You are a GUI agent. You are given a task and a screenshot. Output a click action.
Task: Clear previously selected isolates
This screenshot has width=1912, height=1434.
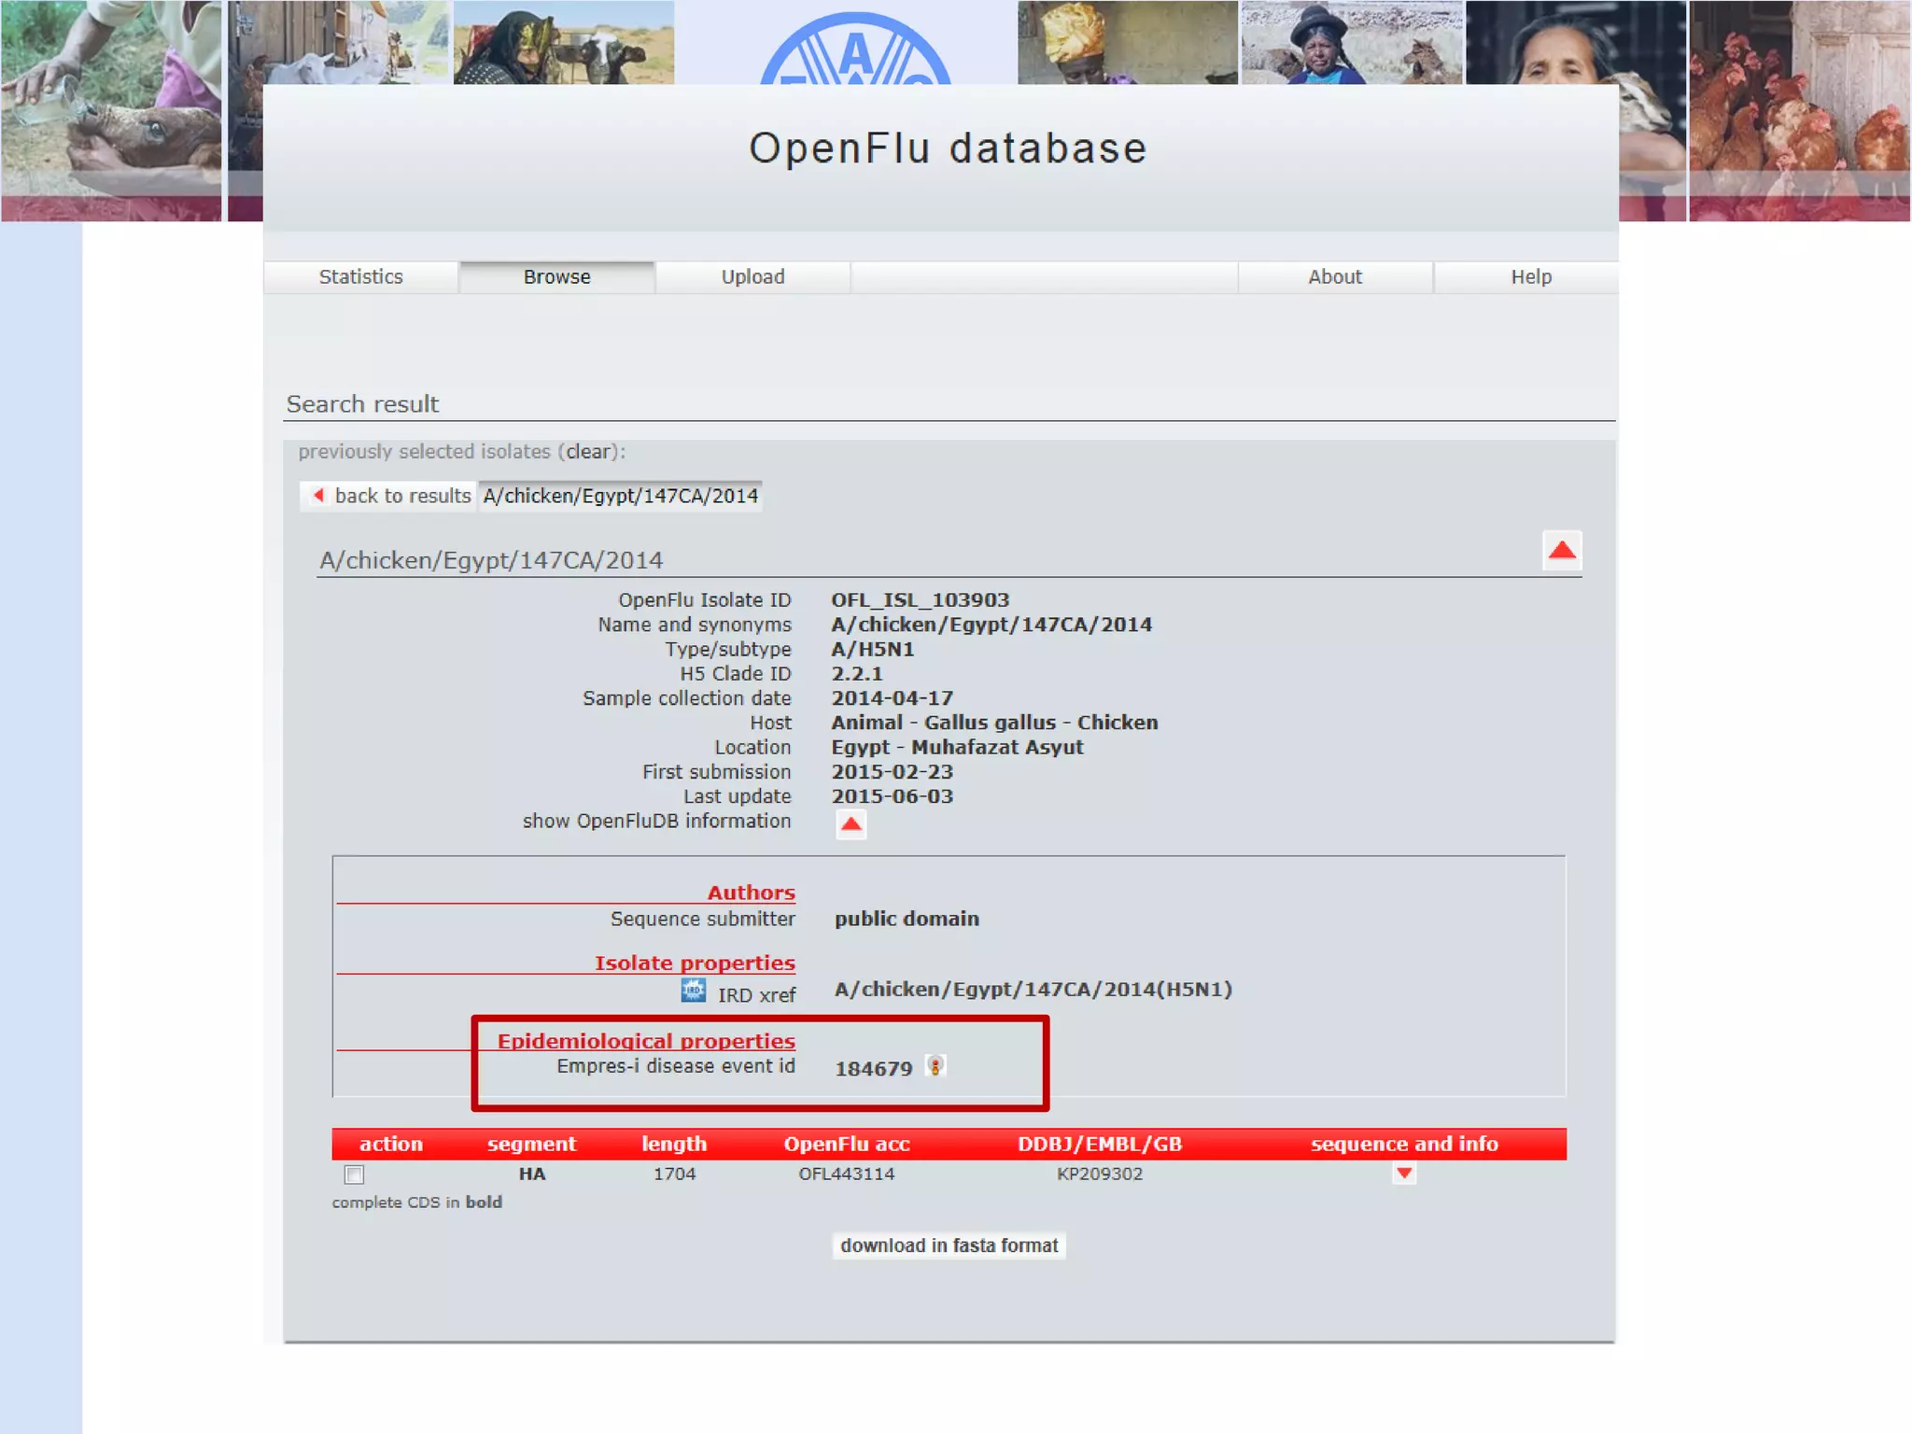[588, 452]
